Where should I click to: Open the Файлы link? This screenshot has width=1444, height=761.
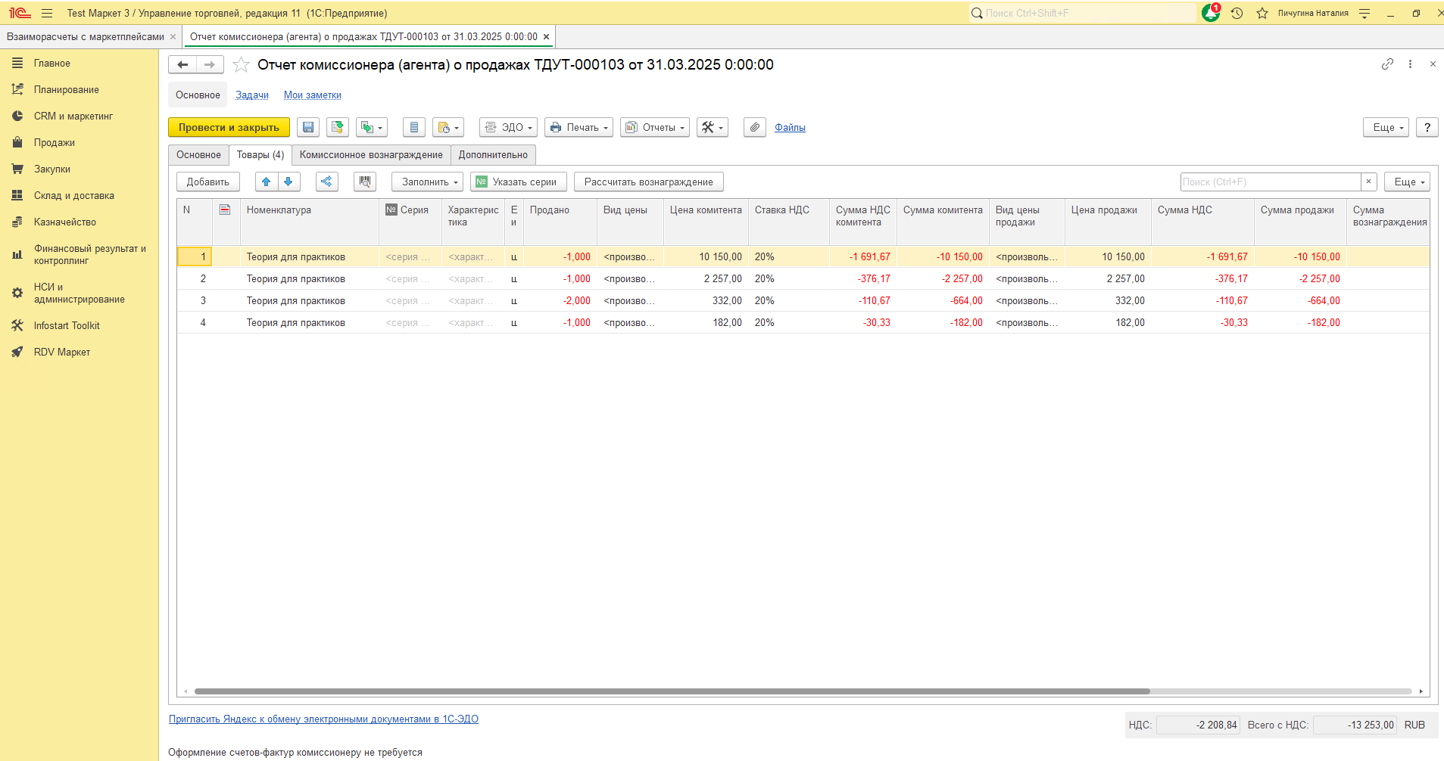790,127
